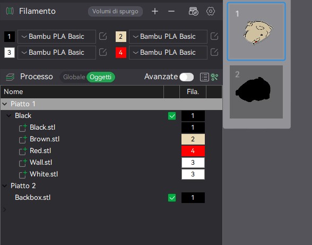Edit filament 1 preset icon

click(x=103, y=37)
